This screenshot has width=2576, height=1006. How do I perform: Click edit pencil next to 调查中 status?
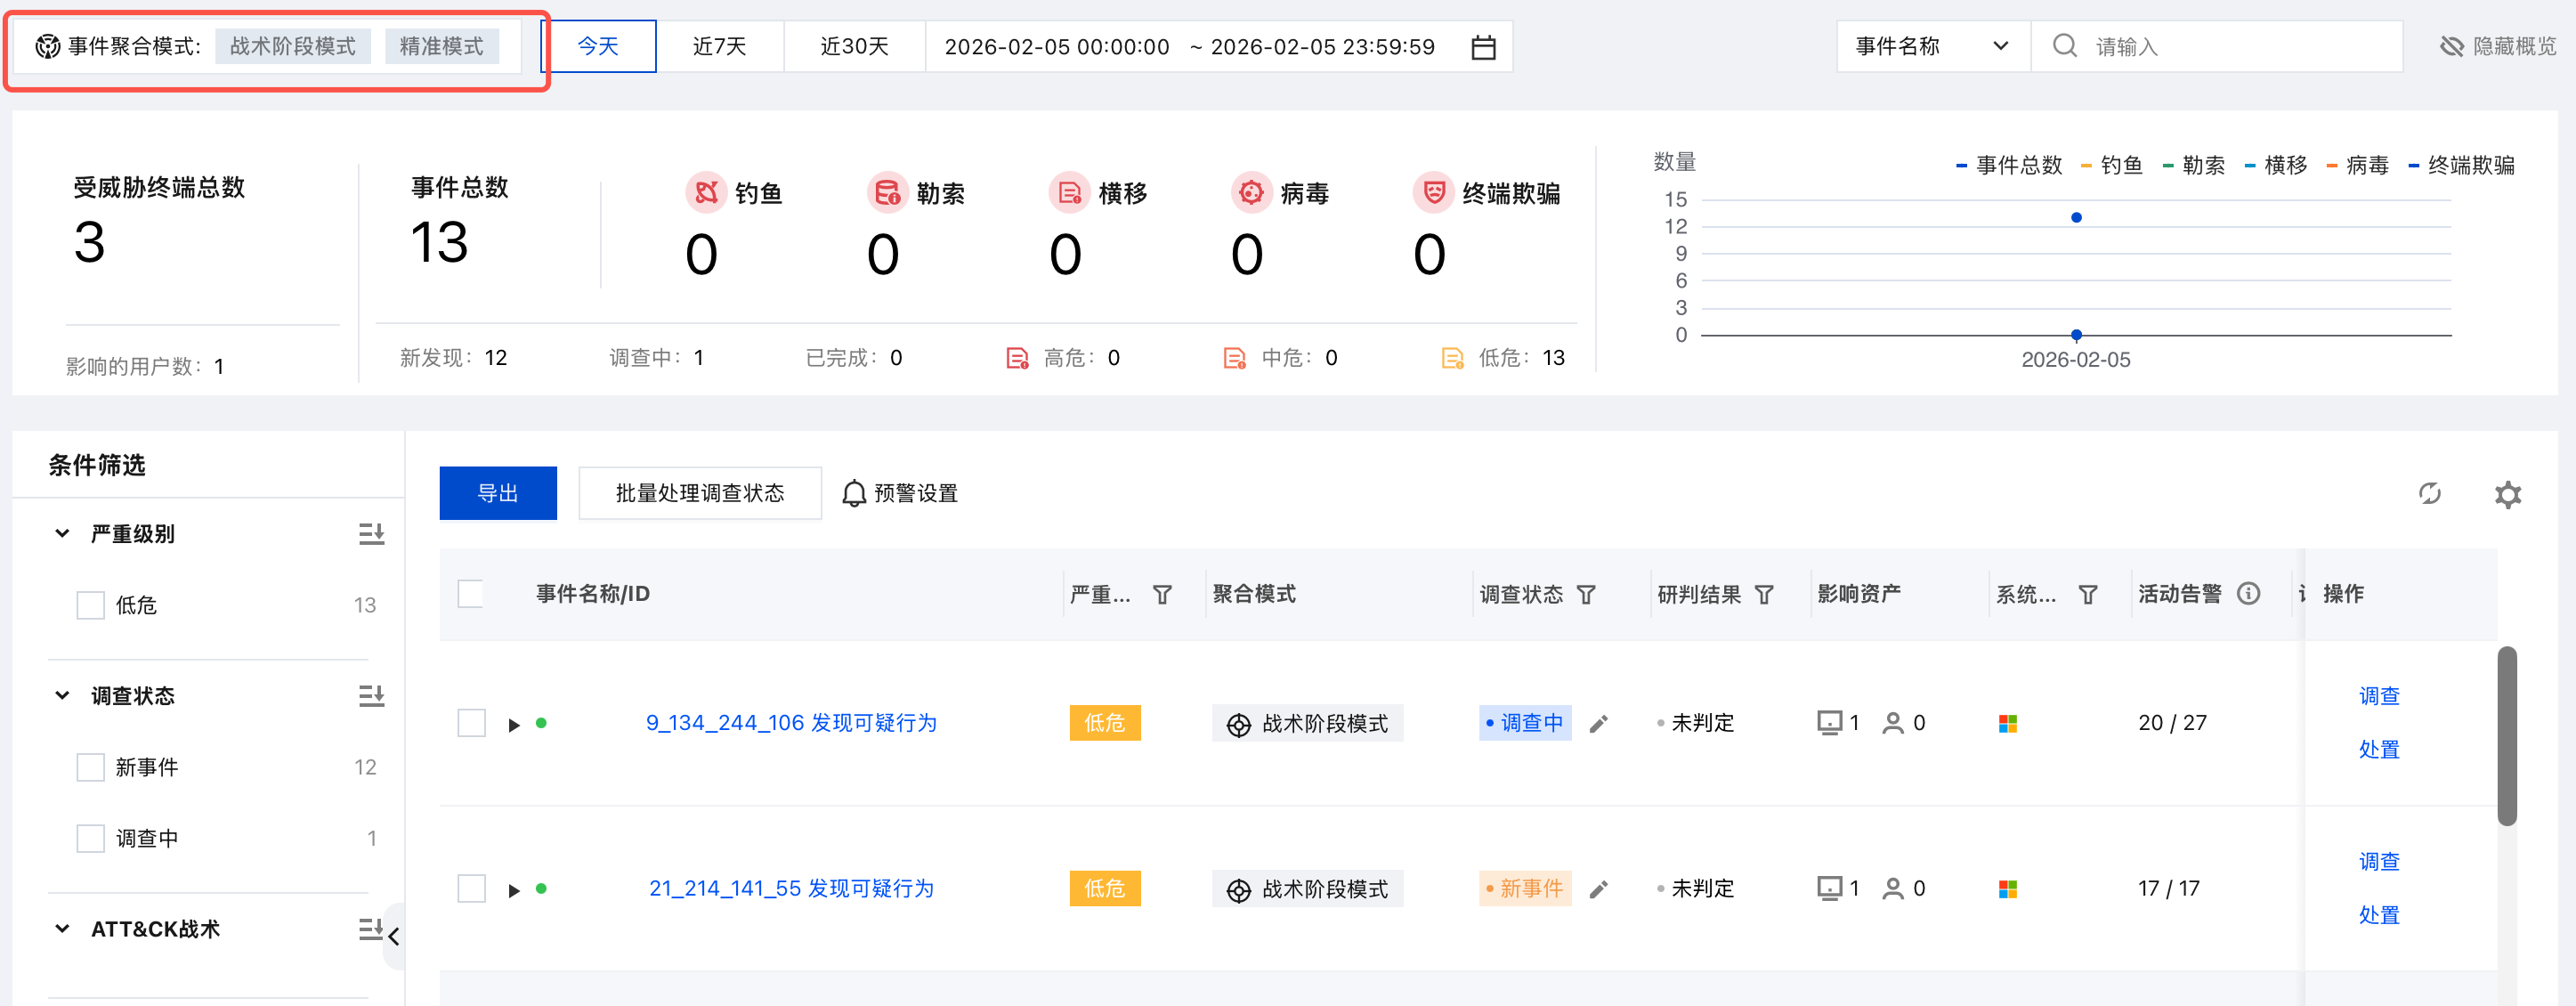(1598, 723)
